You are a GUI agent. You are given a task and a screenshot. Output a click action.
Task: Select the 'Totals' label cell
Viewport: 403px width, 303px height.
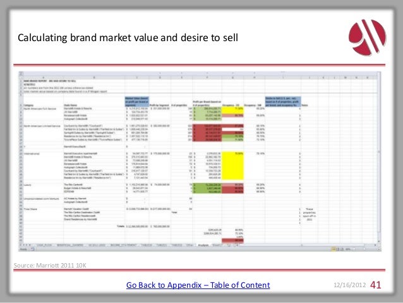121,226
